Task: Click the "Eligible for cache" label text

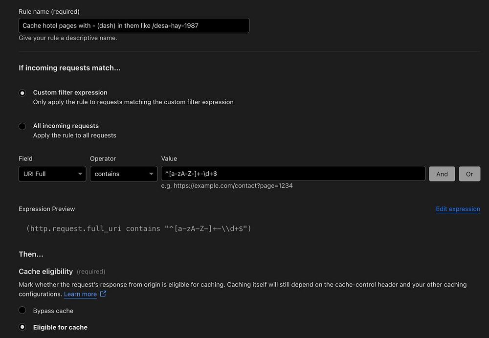Action: click(60, 327)
